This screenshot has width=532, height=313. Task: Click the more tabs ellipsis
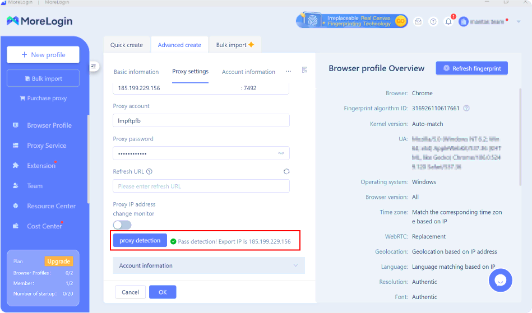pyautogui.click(x=288, y=71)
